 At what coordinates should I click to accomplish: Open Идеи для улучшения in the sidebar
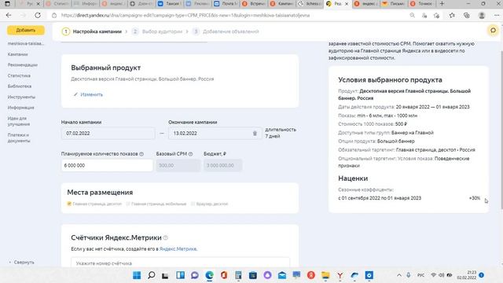click(19, 121)
